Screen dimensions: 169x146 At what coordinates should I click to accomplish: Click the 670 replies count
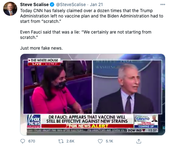32,141
